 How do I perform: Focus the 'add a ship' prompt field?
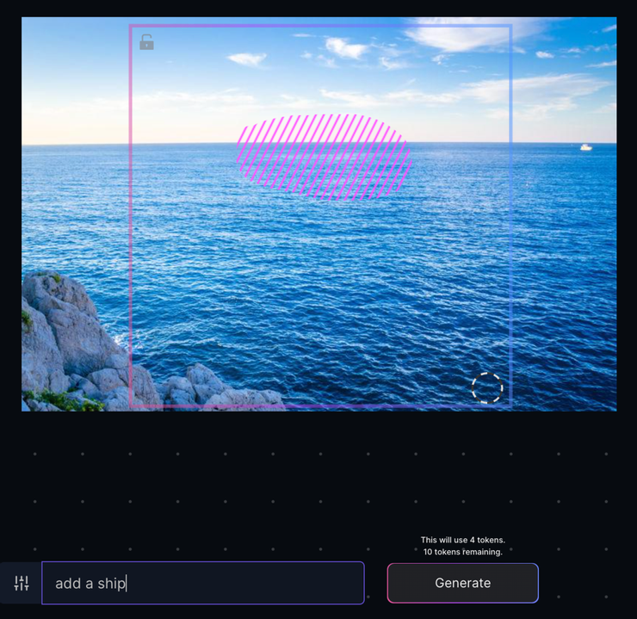[203, 583]
